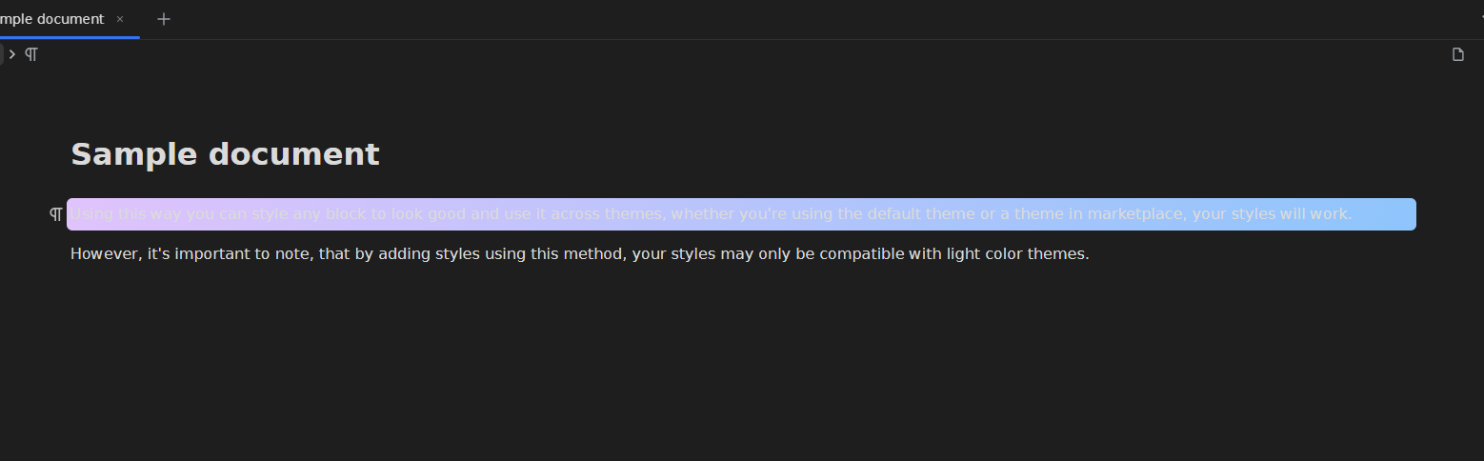Click the word "Using" in the gradient block
This screenshot has width=1484, height=461.
[x=91, y=214]
